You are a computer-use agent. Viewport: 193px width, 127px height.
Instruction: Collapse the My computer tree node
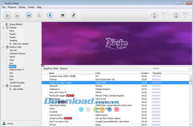[3, 86]
